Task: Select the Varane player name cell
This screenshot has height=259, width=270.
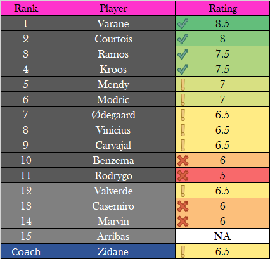Action: 113,23
